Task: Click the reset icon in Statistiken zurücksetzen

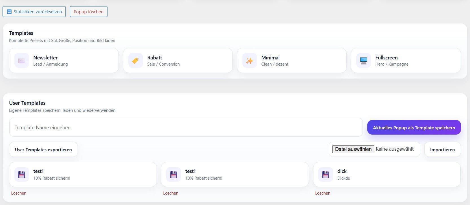Action: point(9,12)
